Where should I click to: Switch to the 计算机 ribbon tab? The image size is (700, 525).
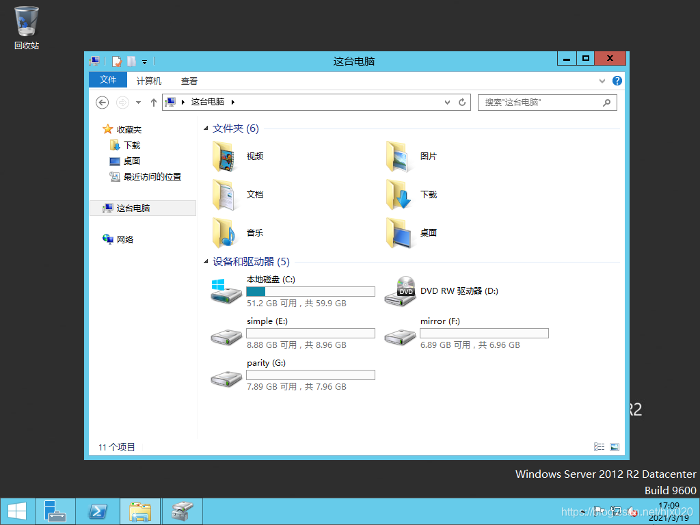[x=148, y=81]
